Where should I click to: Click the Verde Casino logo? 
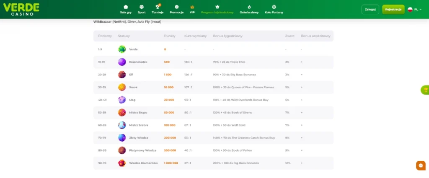tap(22, 10)
